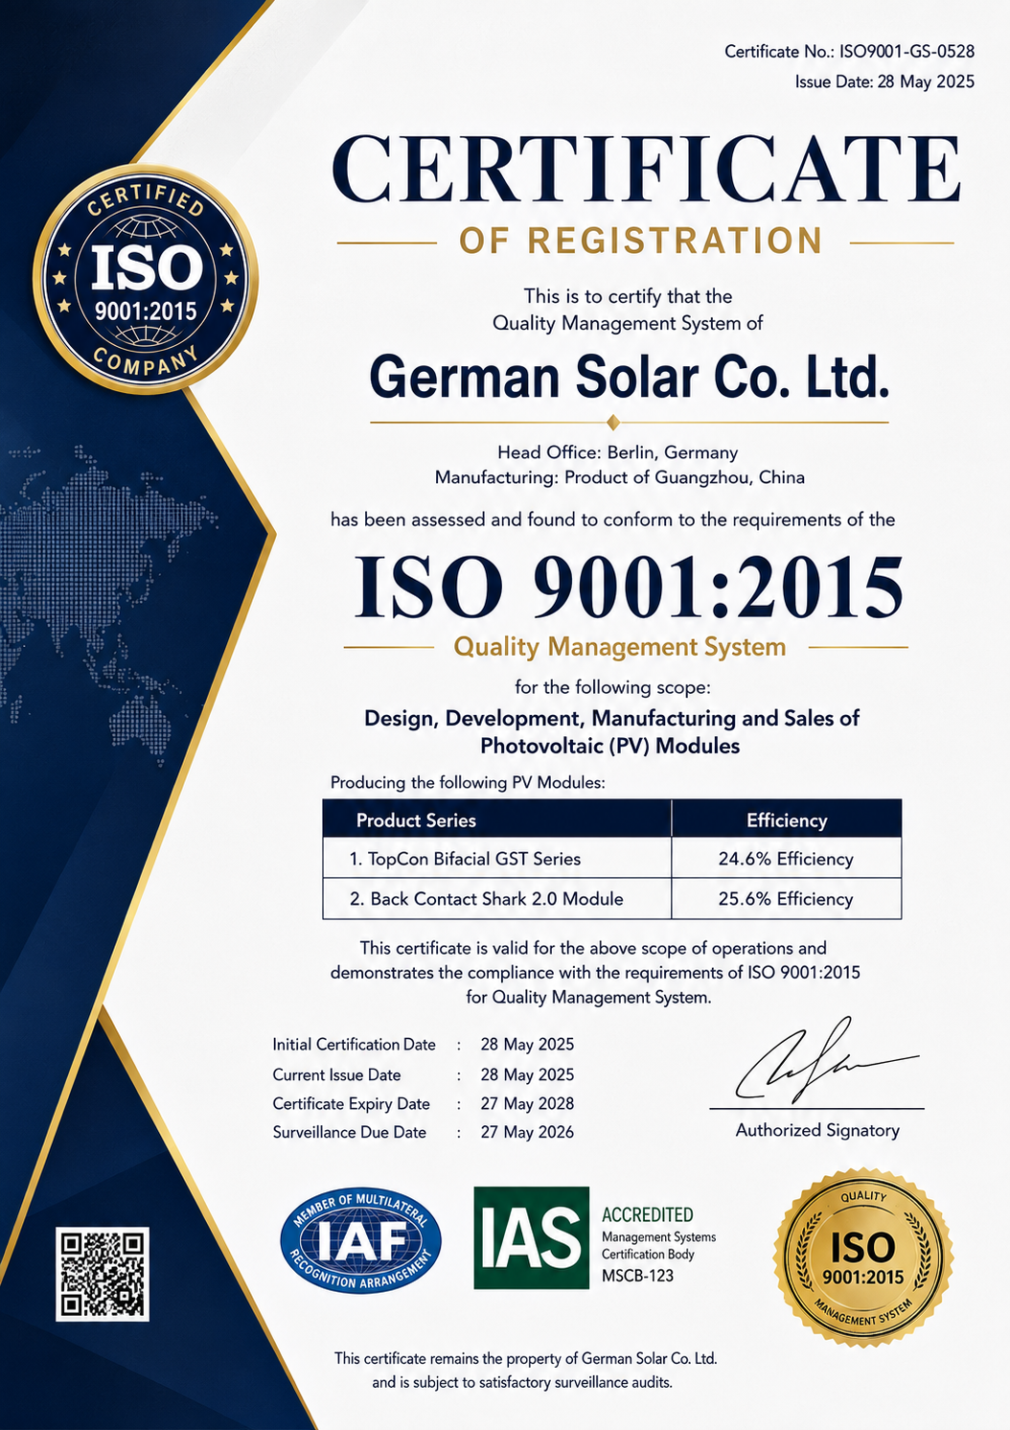Click the 'has been assessed and found to conform' line
The width and height of the screenshot is (1010, 1430).
pos(613,520)
